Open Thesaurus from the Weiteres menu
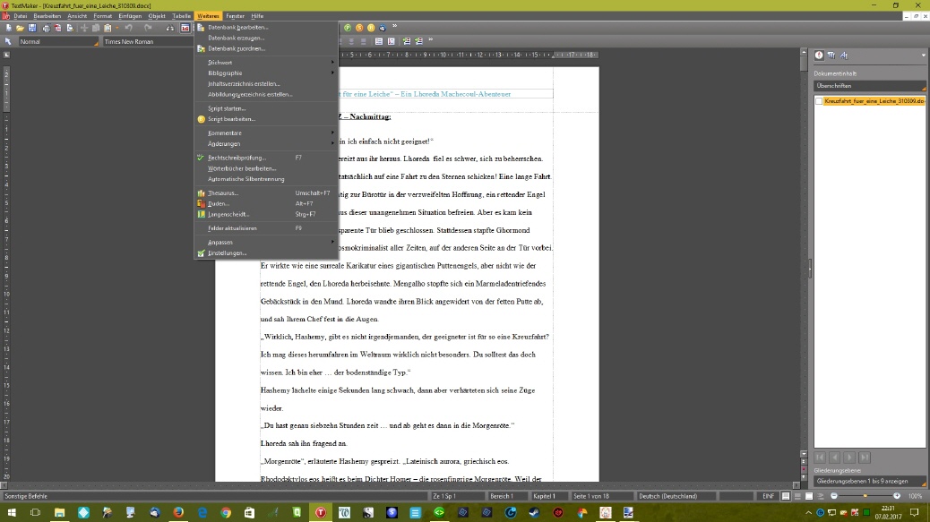 point(222,193)
